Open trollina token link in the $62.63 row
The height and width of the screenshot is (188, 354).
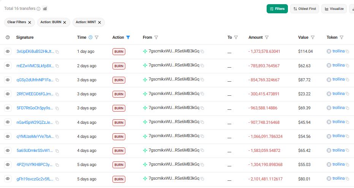(338, 65)
